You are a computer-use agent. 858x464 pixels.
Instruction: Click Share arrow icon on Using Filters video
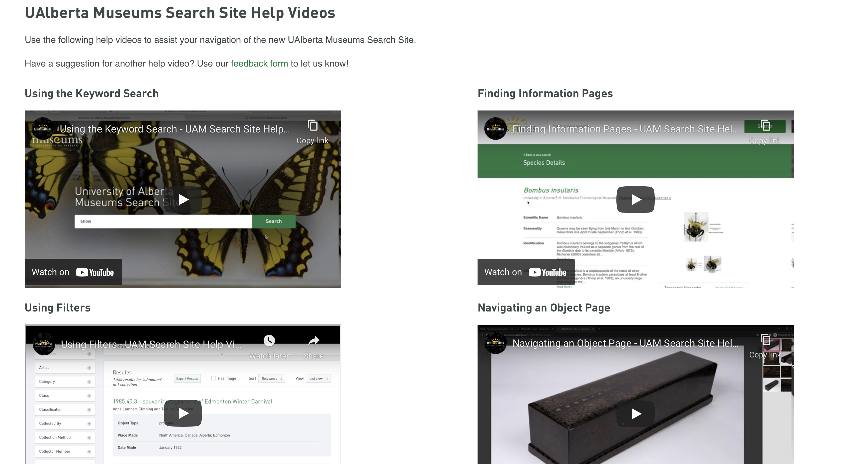313,341
